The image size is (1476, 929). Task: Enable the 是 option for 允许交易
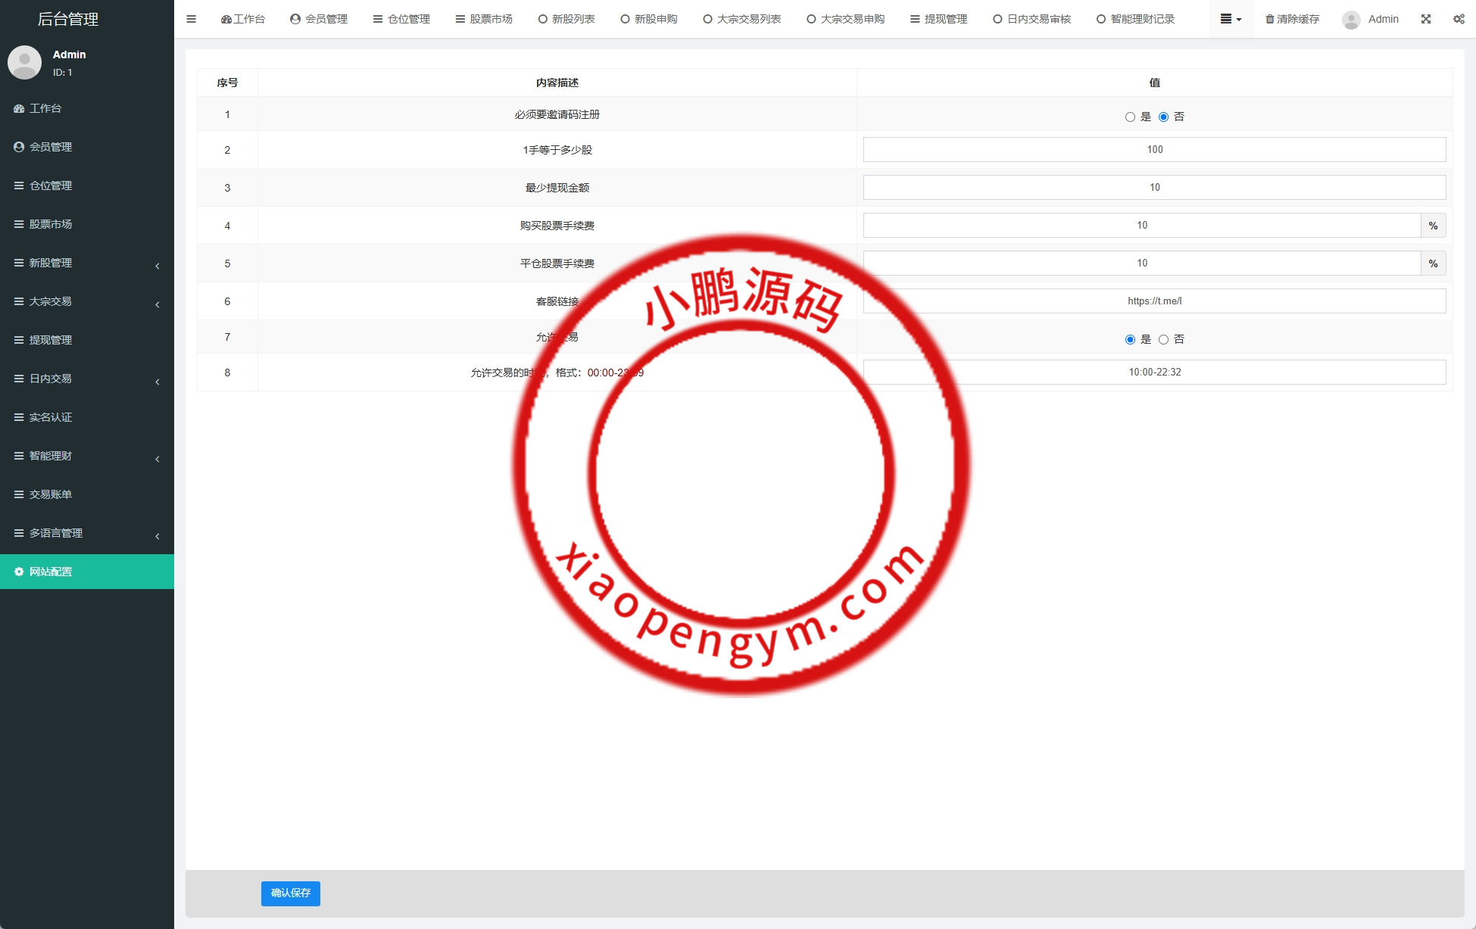pyautogui.click(x=1129, y=339)
